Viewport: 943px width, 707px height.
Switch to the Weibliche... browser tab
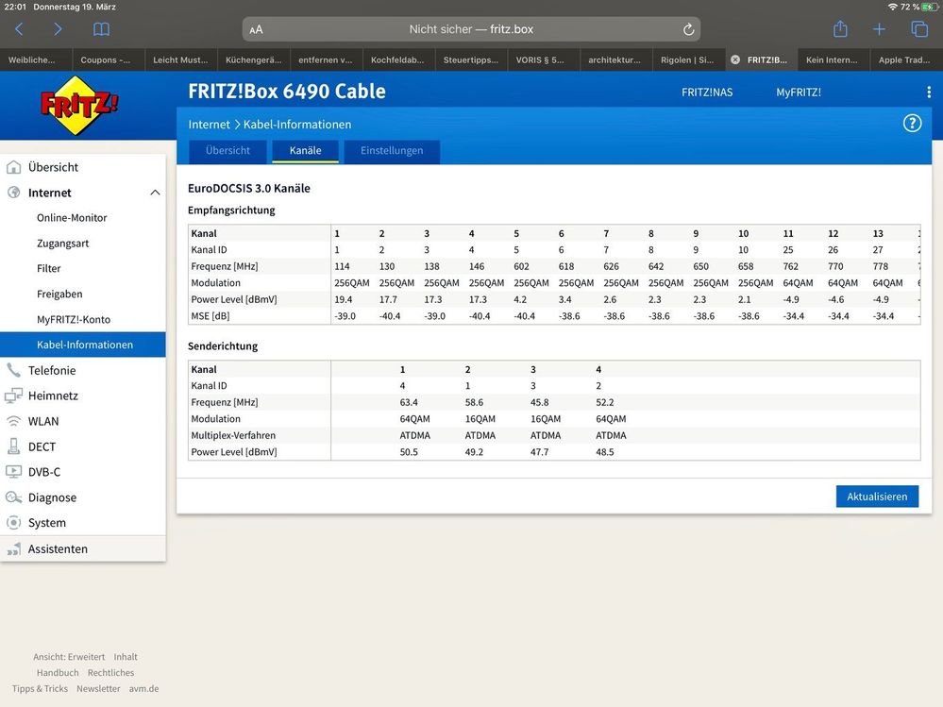point(36,59)
